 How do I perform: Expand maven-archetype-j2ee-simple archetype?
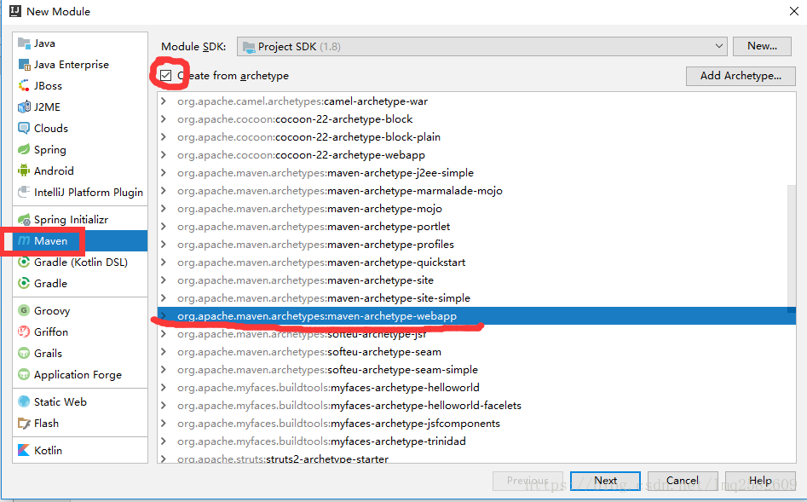point(164,172)
